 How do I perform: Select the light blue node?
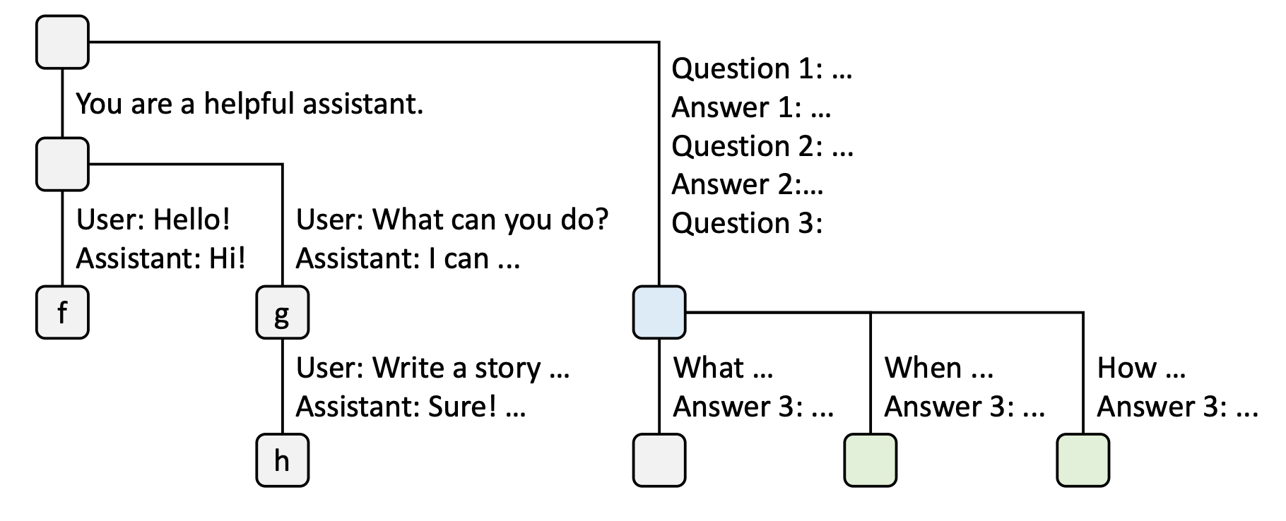[659, 312]
